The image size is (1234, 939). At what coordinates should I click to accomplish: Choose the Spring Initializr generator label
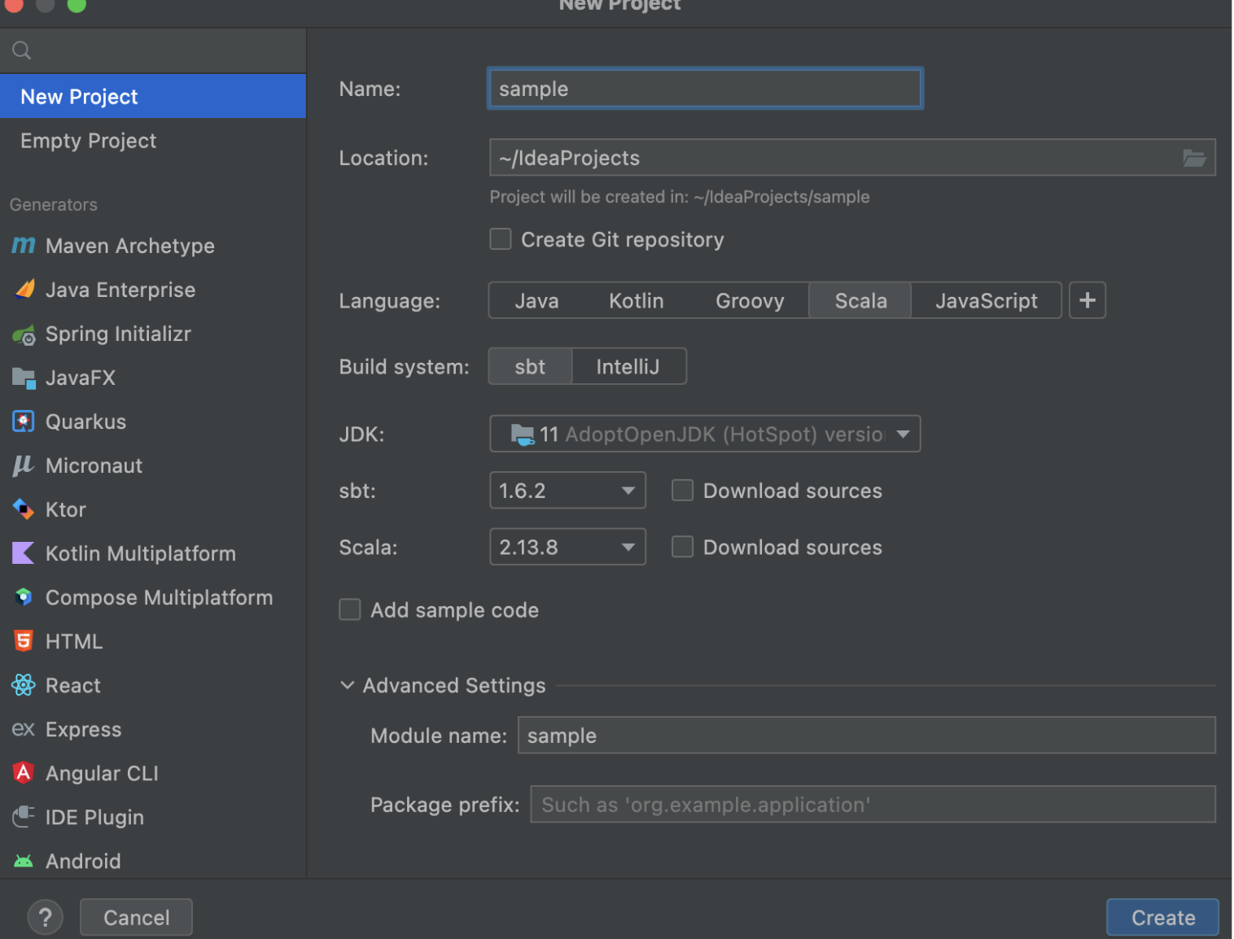(x=118, y=334)
